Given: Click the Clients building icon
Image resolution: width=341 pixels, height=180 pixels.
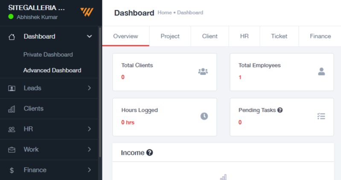Looking at the screenshot, I should pyautogui.click(x=12, y=109).
